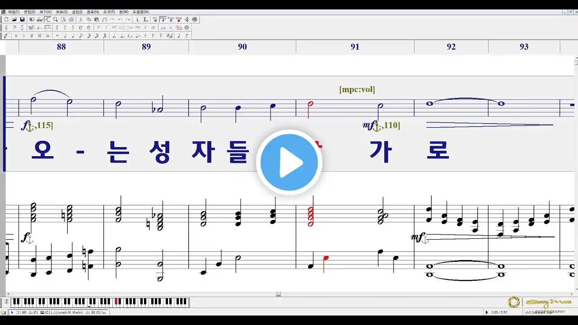Click the lyric syllable 가

pos(381,151)
